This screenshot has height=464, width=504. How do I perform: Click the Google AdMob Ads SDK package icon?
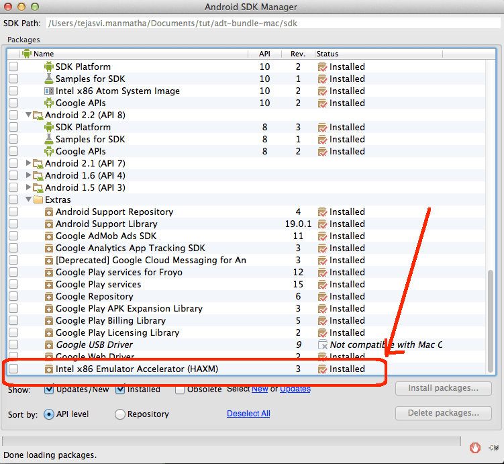click(x=49, y=236)
